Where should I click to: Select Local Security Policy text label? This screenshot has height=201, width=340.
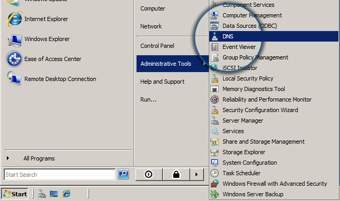248,78
